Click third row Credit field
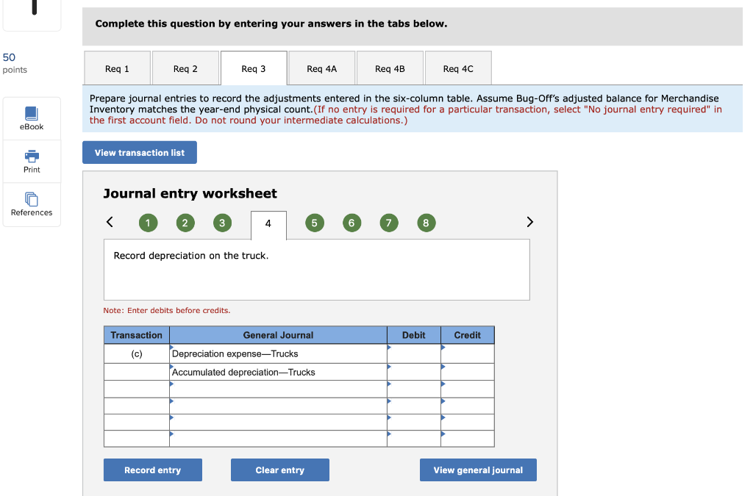The width and height of the screenshot is (753, 496). click(468, 389)
